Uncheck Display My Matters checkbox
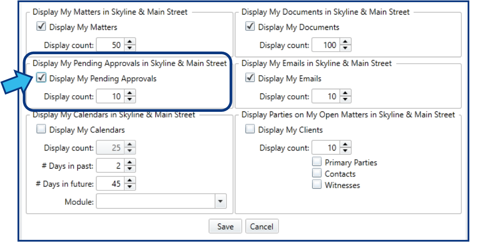Image resolution: width=483 pixels, height=242 pixels. (x=41, y=26)
